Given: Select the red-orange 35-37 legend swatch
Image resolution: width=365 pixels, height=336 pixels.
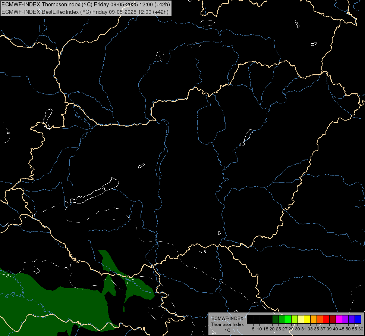Looking at the screenshot, I should (320, 319).
